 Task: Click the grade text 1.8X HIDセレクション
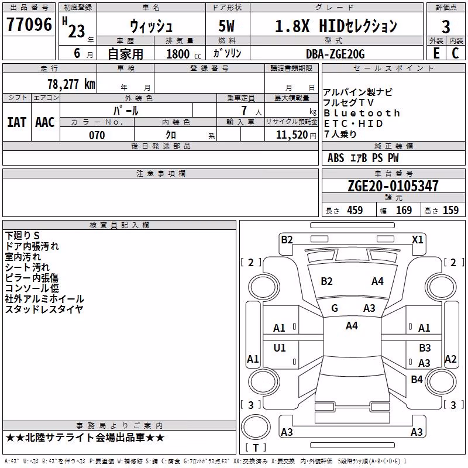click(x=336, y=26)
